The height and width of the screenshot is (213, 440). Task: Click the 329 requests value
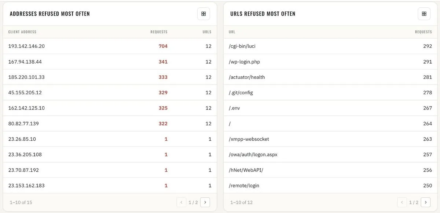163,93
